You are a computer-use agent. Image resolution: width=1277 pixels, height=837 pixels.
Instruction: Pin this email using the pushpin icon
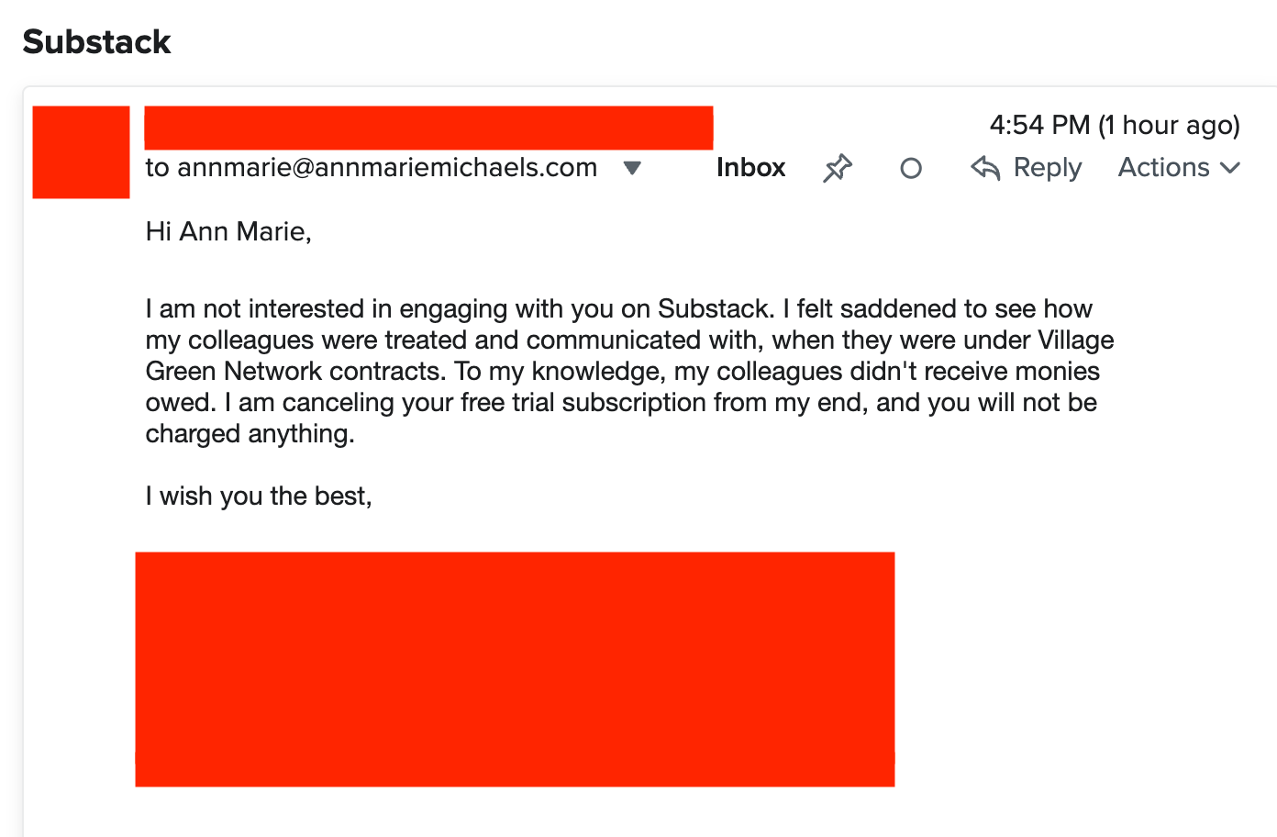pyautogui.click(x=837, y=168)
